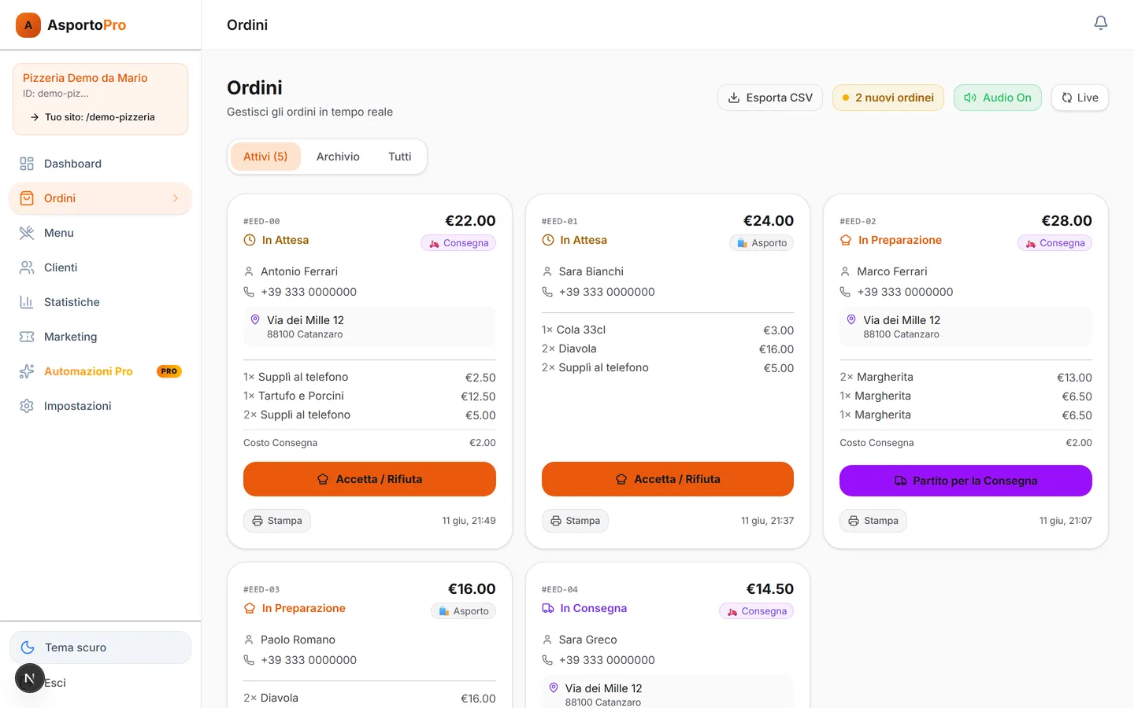1134x708 pixels.
Task: Toggle Audio On sound setting
Action: tap(998, 98)
